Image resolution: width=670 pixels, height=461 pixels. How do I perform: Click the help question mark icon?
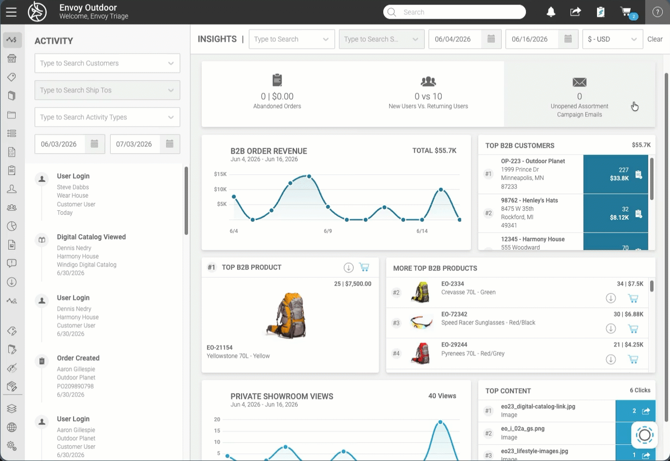[x=658, y=12]
